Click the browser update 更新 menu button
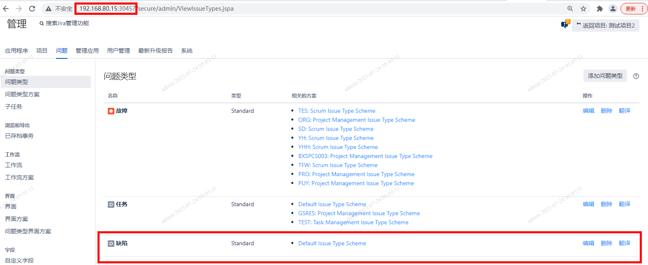Screen dimensions: 648x265 [x=634, y=9]
